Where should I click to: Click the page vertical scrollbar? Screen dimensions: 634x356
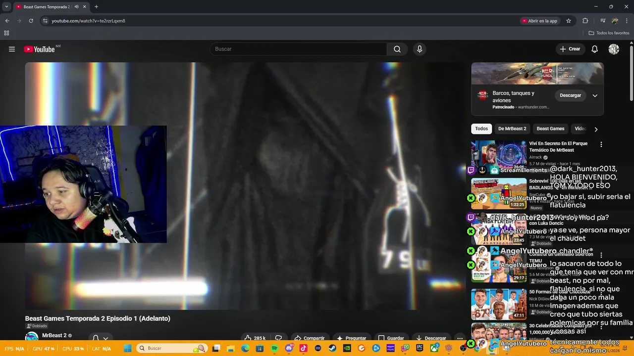coord(631,74)
